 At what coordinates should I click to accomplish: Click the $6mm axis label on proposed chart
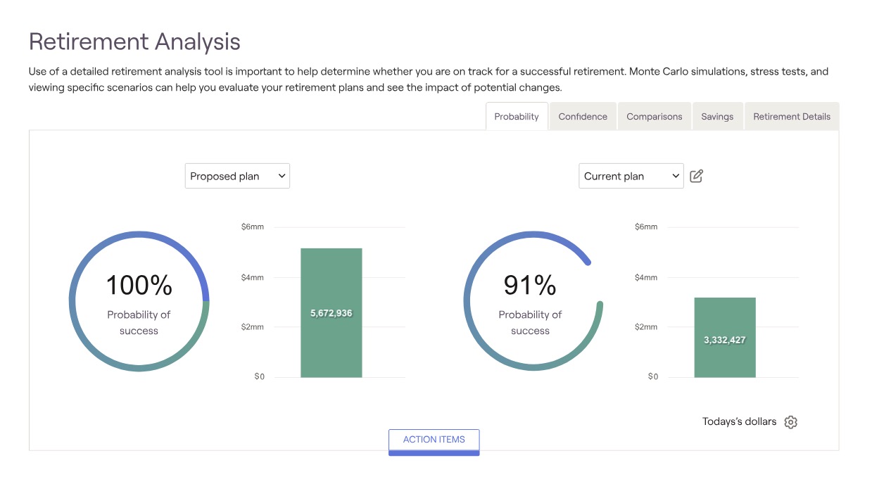[252, 227]
